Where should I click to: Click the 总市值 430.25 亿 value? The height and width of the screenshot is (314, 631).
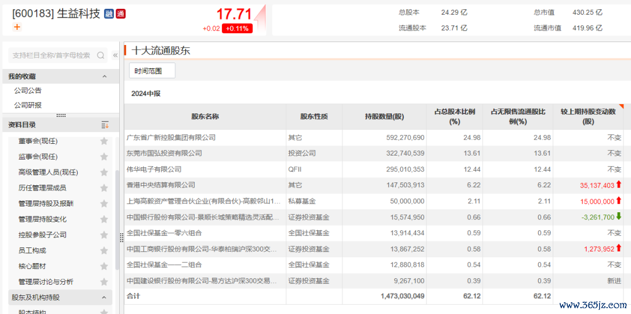pyautogui.click(x=587, y=12)
